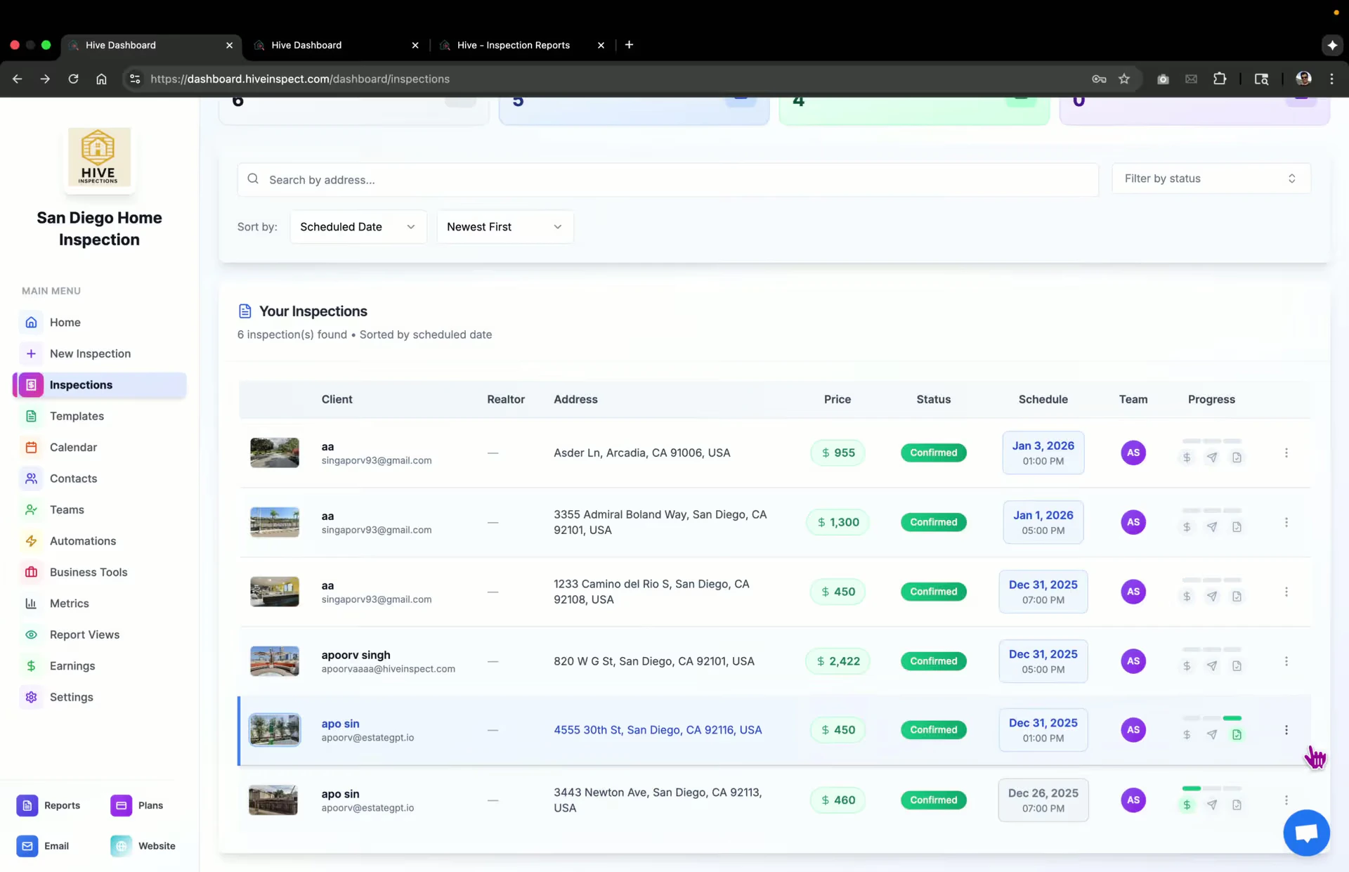Screen dimensions: 1349x872
Task: Click Reports shortcut icon in sidebar footer
Action: (x=27, y=805)
